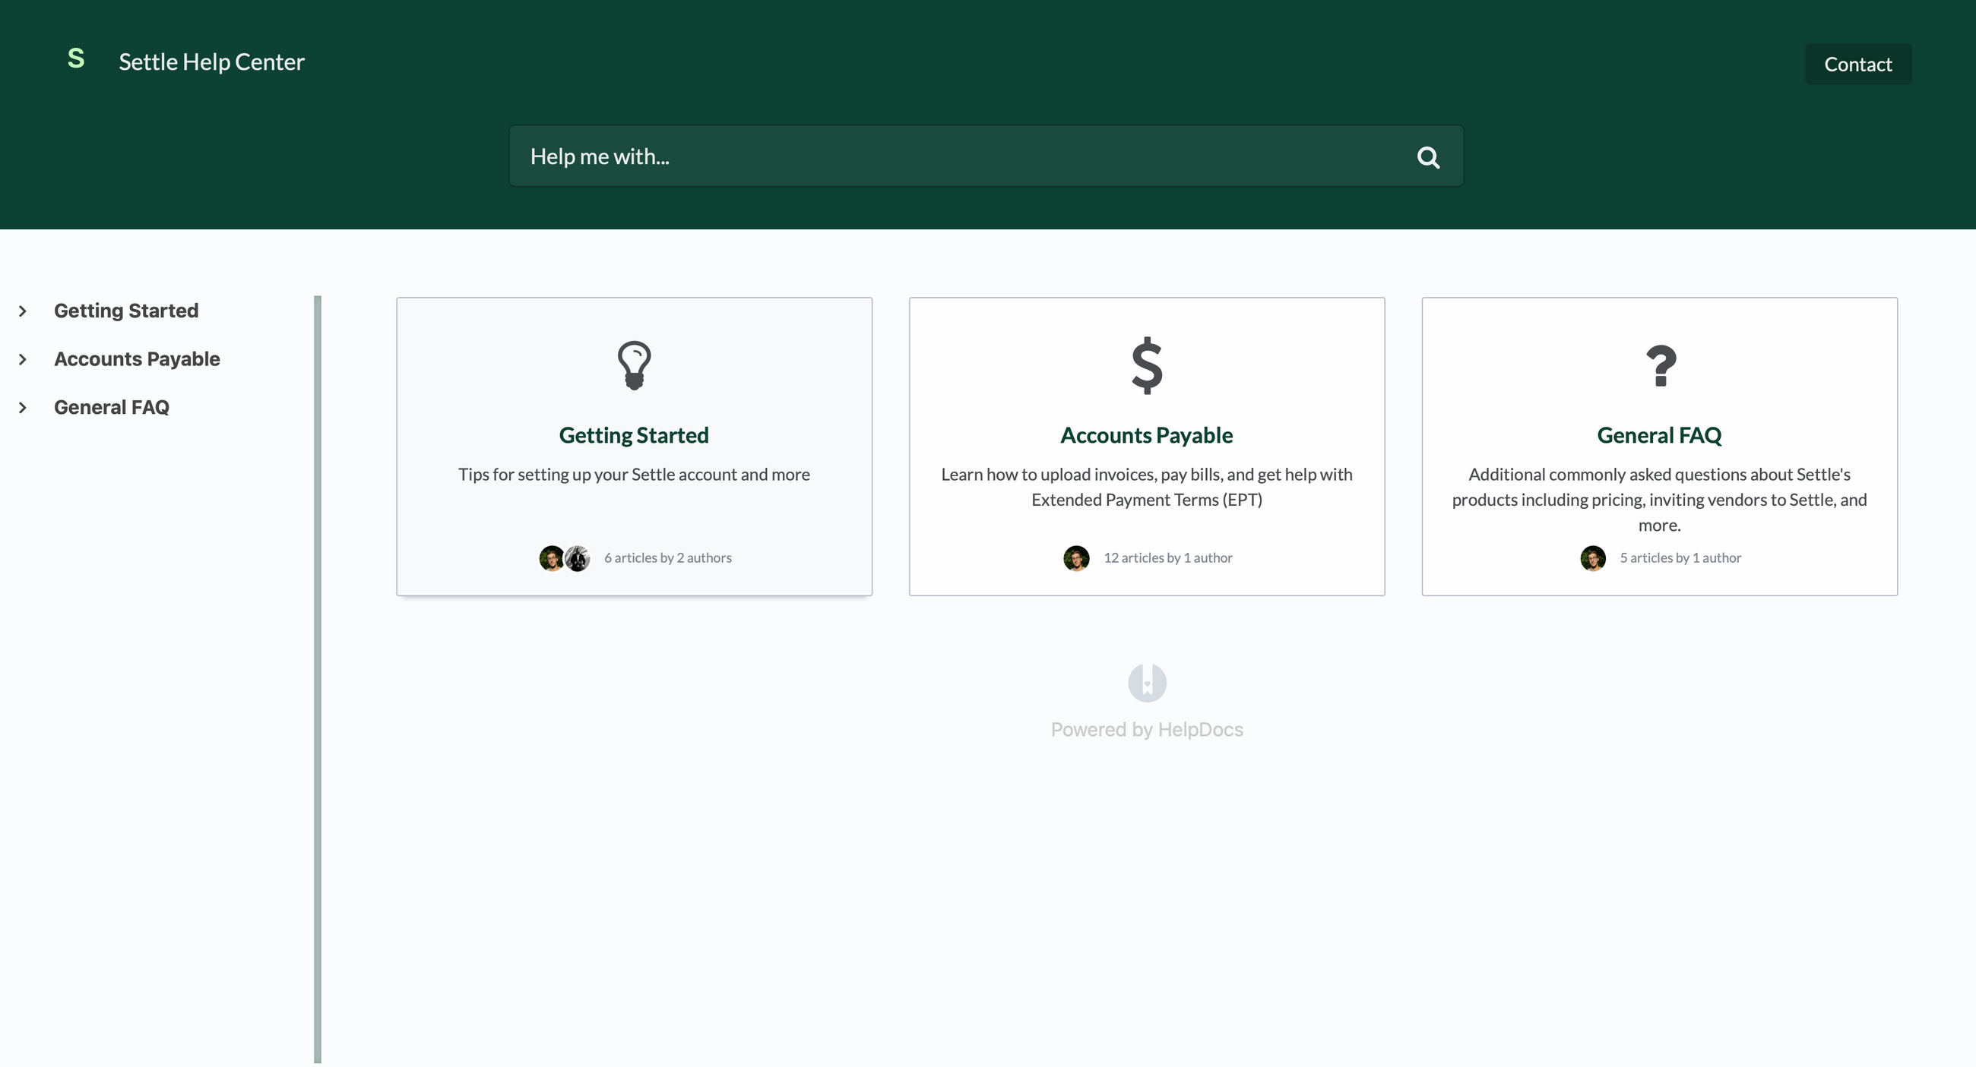Screen dimensions: 1976x1067
Task: Click the dollar sign icon on Accounts Payable card
Action: click(x=1146, y=366)
